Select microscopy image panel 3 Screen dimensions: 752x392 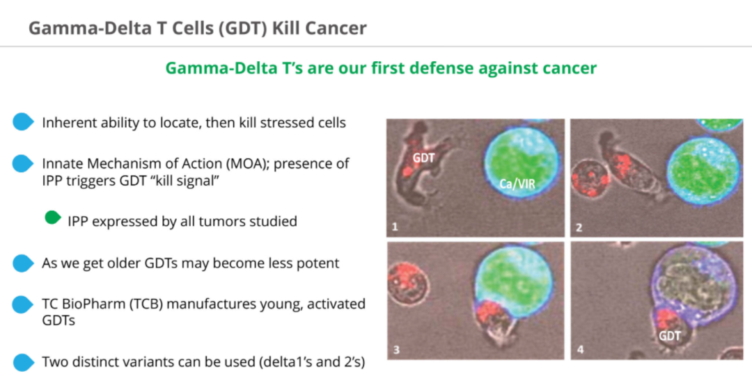click(x=476, y=300)
